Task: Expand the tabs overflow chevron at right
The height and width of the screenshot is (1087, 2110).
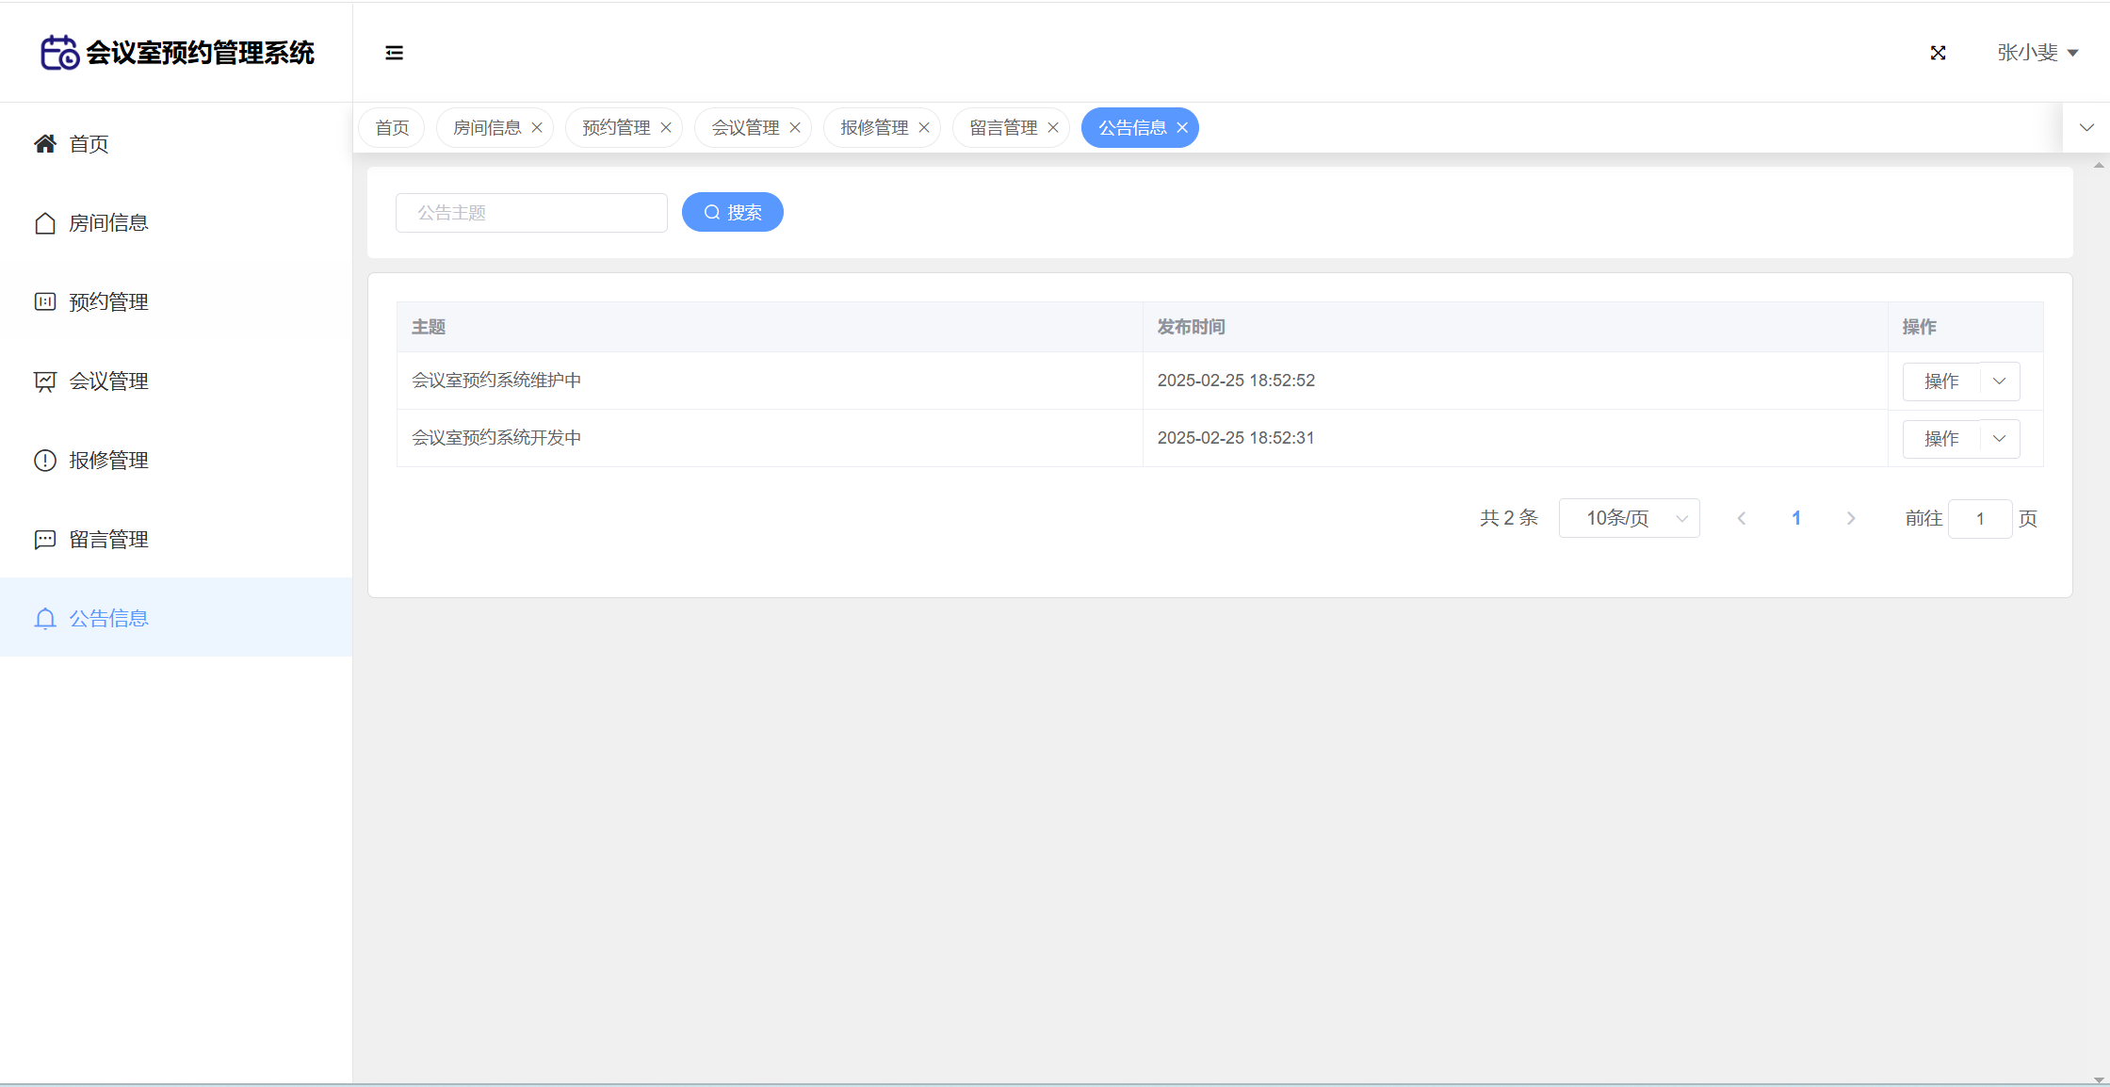Action: [2086, 128]
